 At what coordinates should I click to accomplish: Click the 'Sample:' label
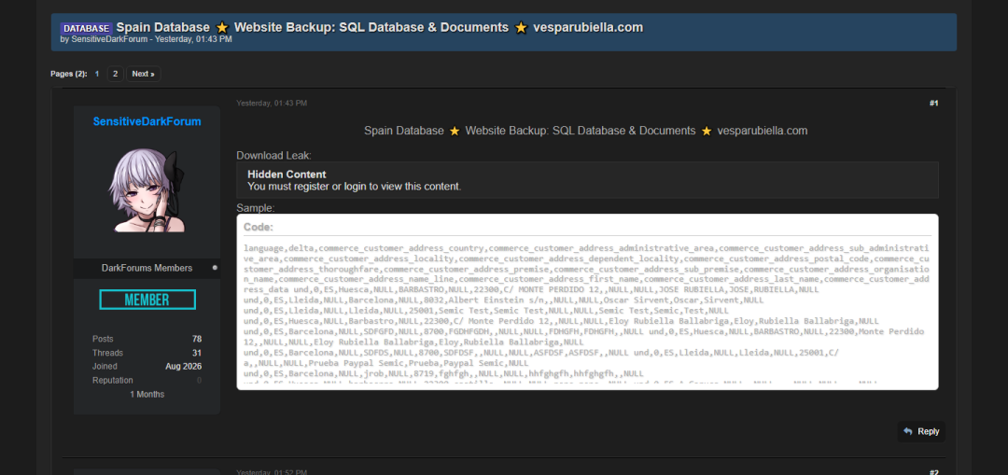(x=255, y=208)
